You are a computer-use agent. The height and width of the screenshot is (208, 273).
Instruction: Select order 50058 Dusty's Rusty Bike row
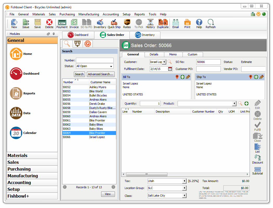point(89,108)
